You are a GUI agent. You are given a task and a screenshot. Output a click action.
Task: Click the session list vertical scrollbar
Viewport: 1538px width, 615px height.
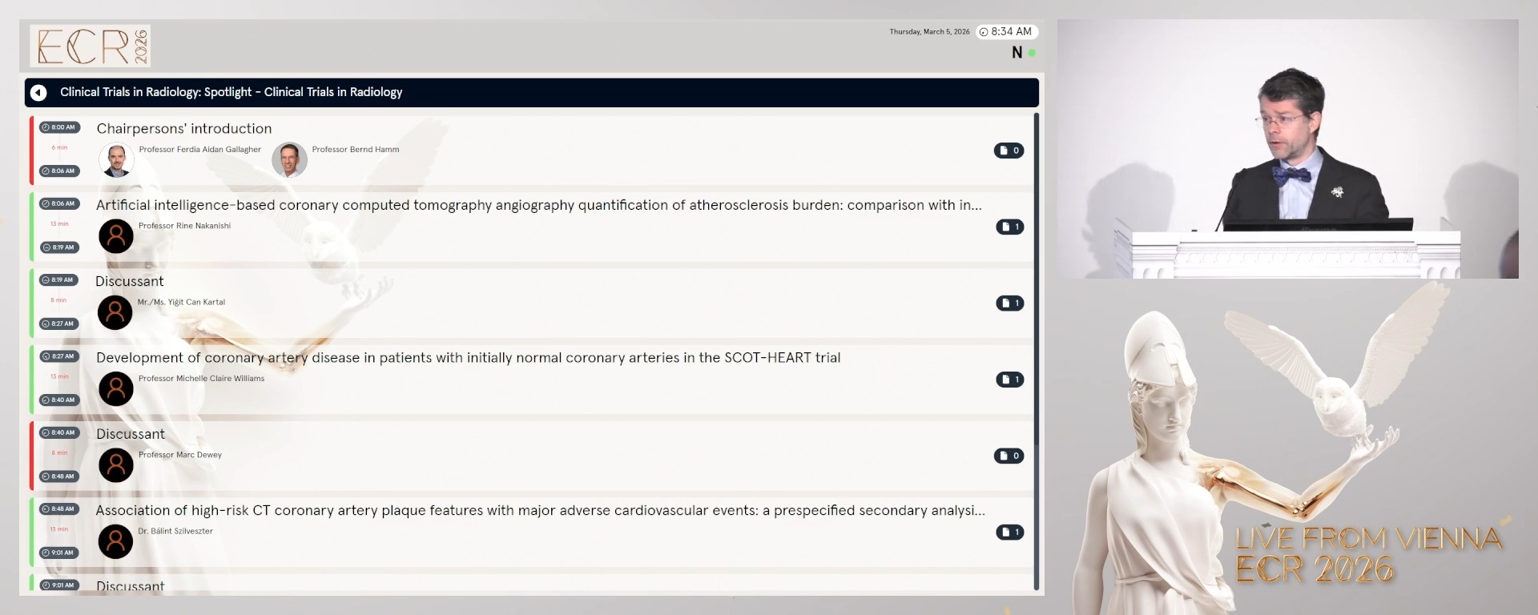point(1036,280)
